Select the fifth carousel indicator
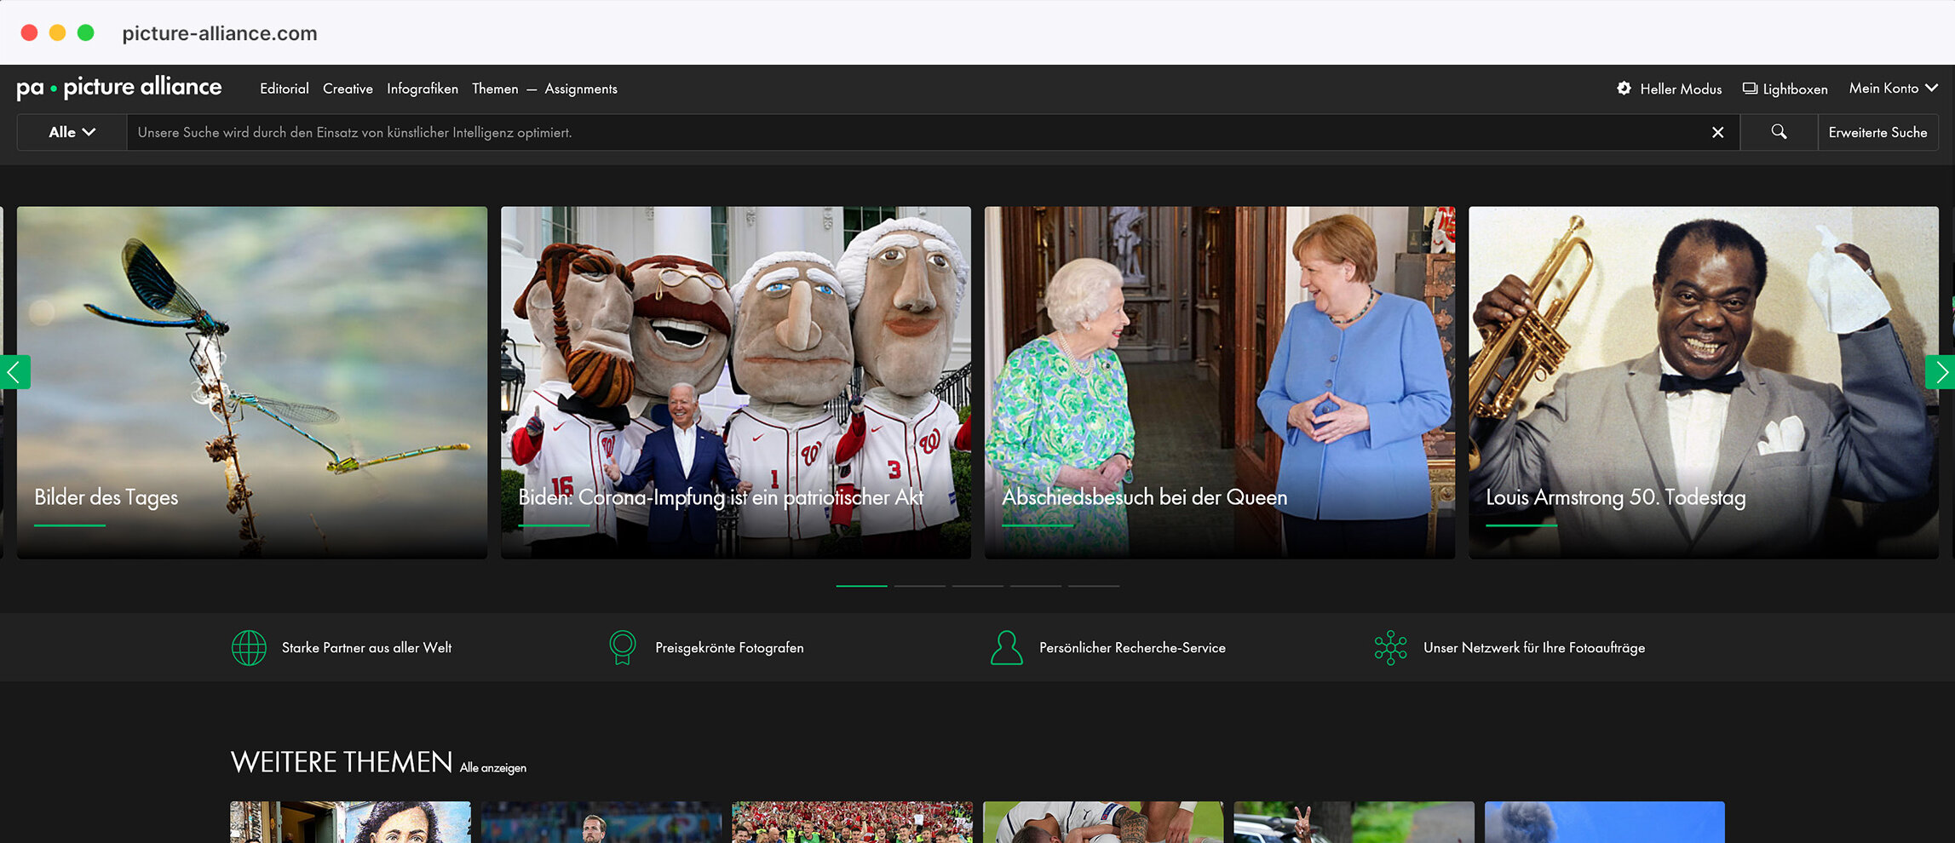 pos(1093,586)
